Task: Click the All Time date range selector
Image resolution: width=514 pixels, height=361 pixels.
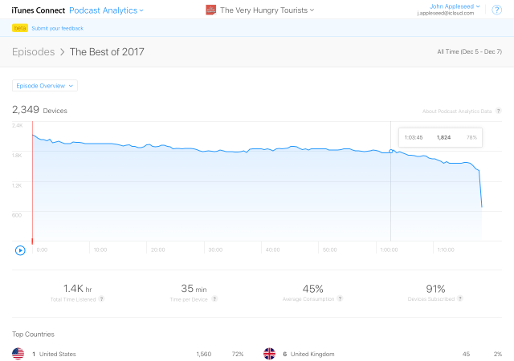Action: tap(469, 51)
